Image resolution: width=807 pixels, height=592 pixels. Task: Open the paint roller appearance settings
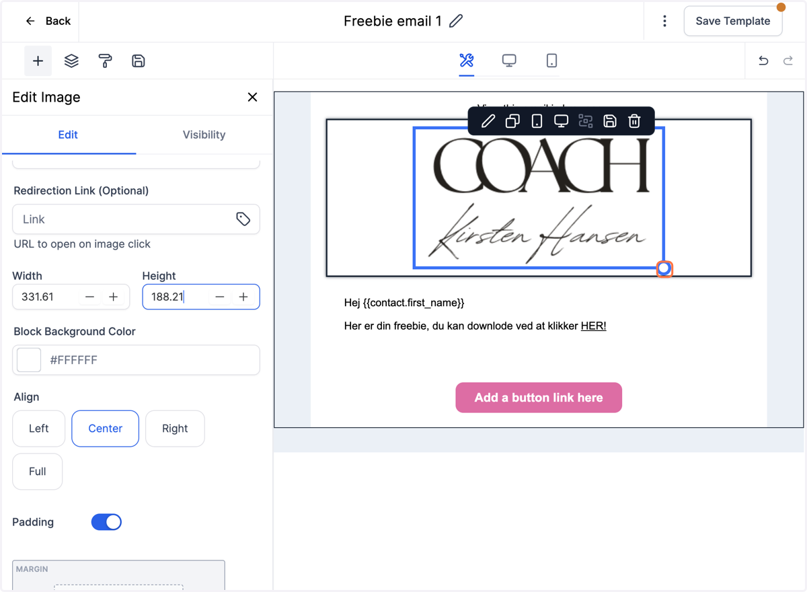tap(105, 61)
